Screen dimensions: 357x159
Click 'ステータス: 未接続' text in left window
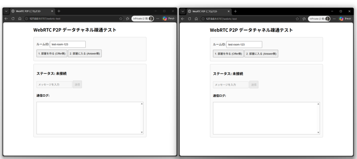click(52, 74)
